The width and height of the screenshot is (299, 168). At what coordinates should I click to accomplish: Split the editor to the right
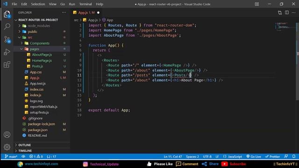287,13
